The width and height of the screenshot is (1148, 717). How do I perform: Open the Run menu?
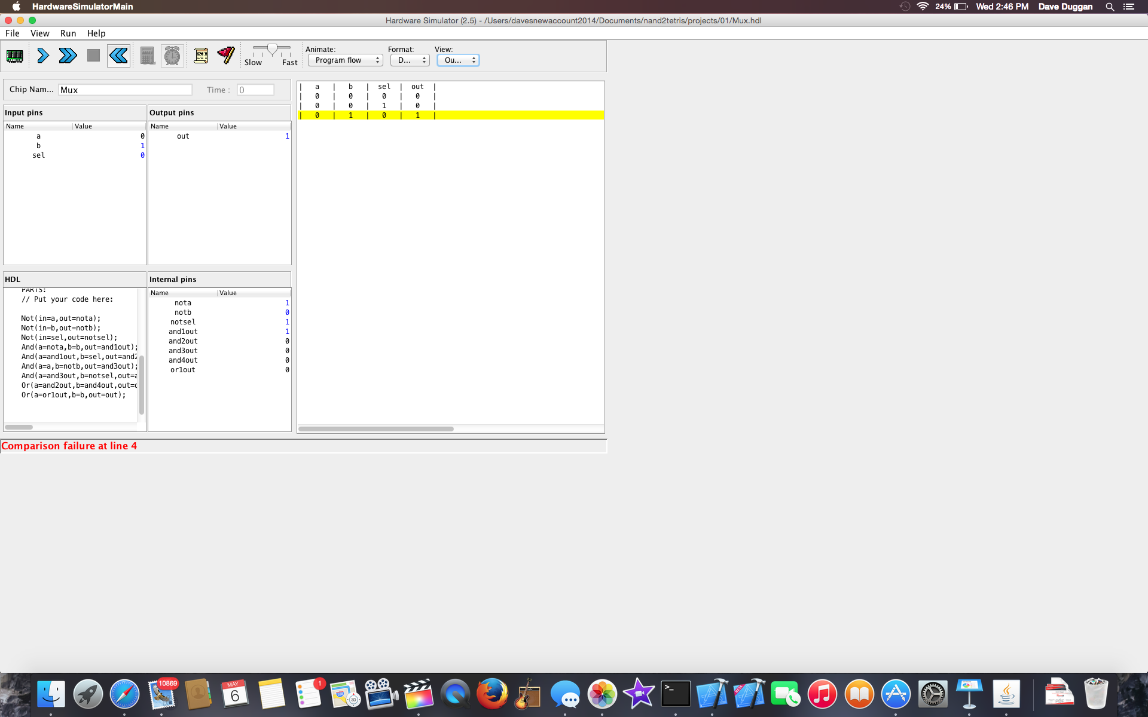tap(68, 33)
